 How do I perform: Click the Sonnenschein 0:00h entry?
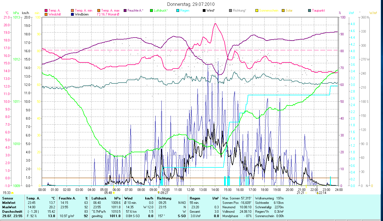click(269, 216)
